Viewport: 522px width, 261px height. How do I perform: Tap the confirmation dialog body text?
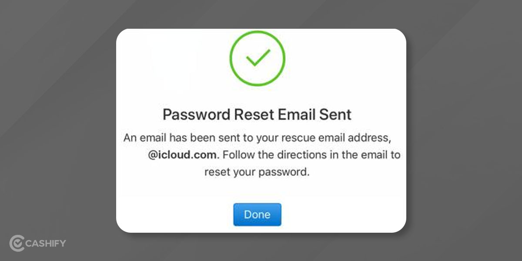point(257,155)
